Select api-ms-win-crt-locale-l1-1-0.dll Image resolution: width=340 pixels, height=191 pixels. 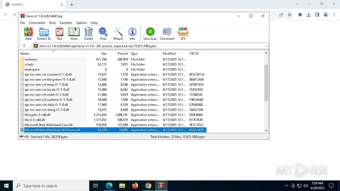click(x=47, y=90)
